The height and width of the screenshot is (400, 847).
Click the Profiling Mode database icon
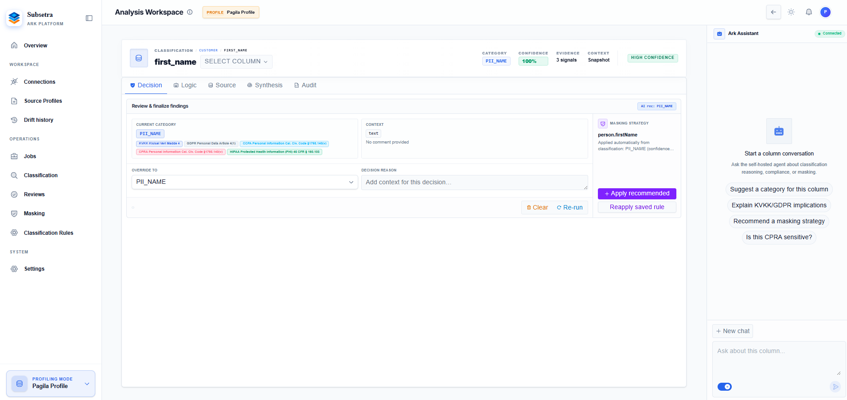tap(20, 384)
